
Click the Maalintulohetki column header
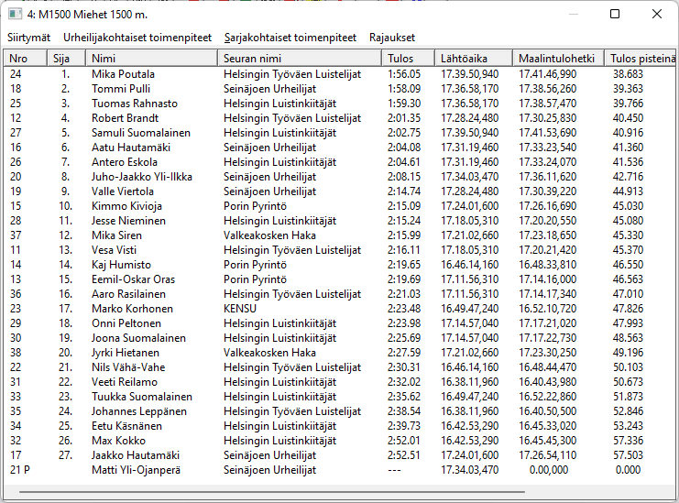point(557,59)
